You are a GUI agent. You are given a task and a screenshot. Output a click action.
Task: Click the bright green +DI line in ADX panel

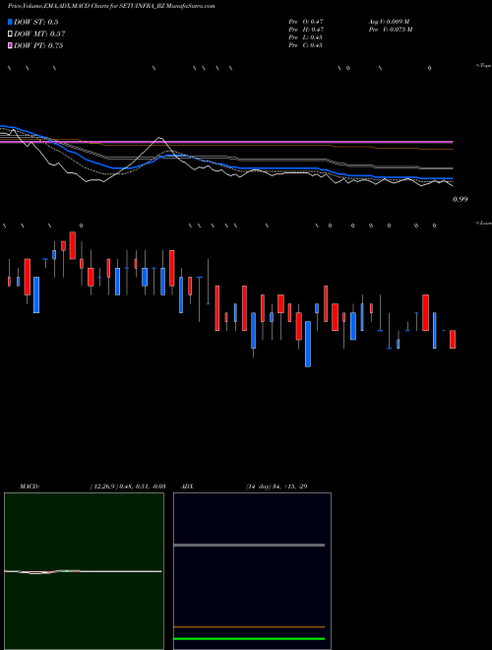pos(249,639)
